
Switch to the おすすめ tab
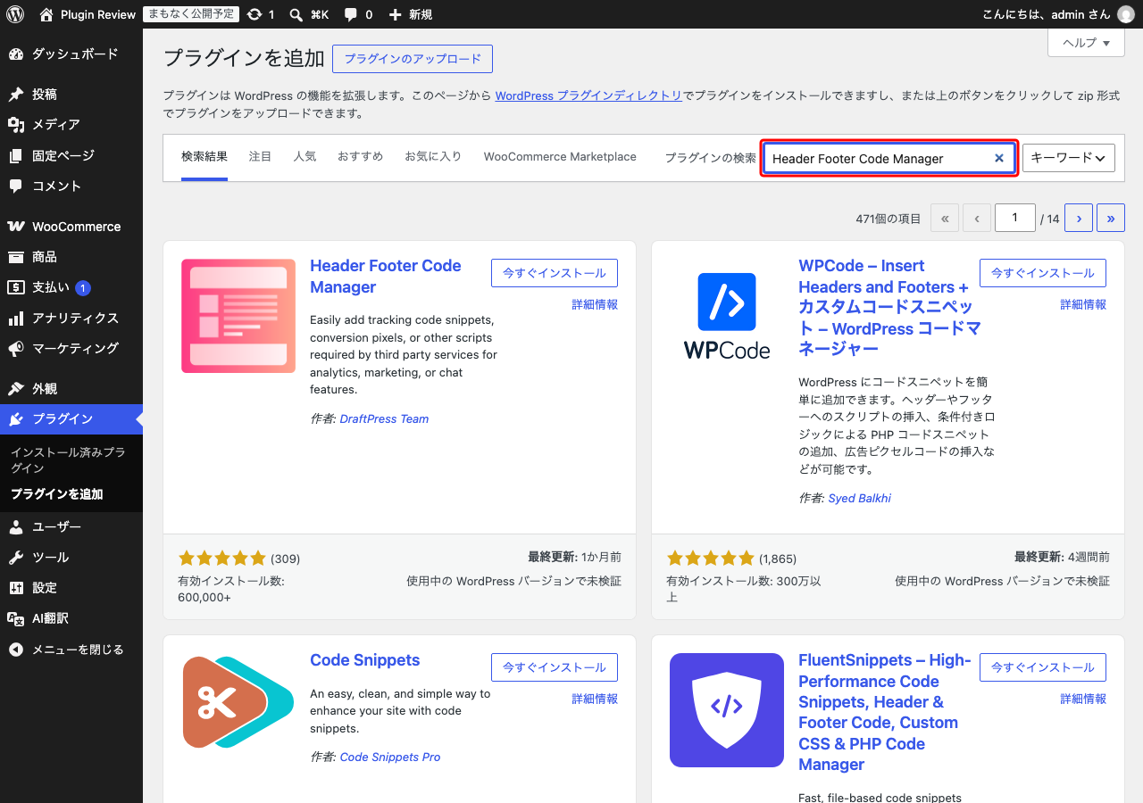click(x=360, y=157)
